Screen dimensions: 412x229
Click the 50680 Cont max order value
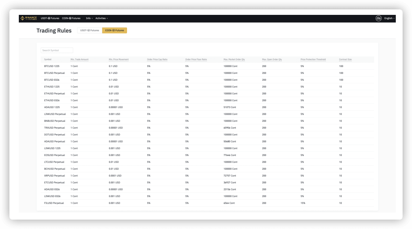point(230,141)
